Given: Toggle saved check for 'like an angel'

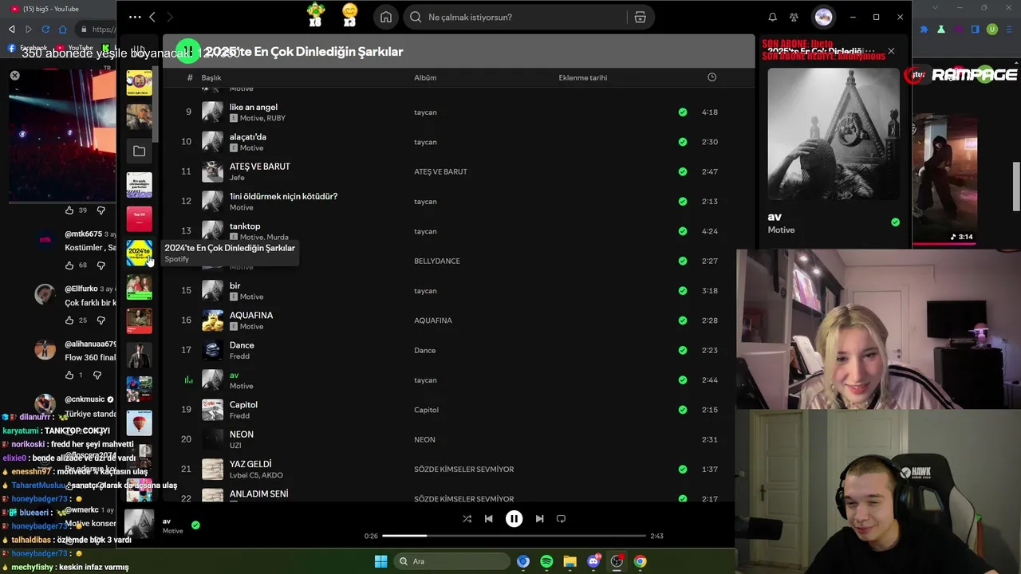Looking at the screenshot, I should click(682, 112).
